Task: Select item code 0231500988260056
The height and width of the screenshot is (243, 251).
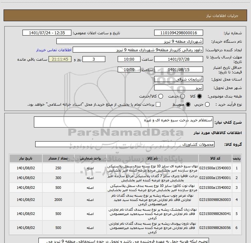Action: coord(215,228)
